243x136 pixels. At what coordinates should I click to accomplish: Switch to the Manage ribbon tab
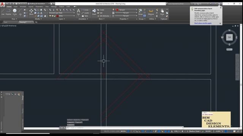[54, 7]
